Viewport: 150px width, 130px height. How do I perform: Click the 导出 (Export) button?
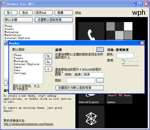pyautogui.click(x=26, y=13)
